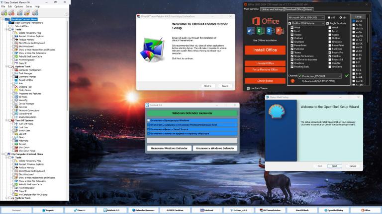Viewport: 382px width, 214px height.
Task: Click the Empty Recycle Bin icon in tree
Action: click(16, 117)
